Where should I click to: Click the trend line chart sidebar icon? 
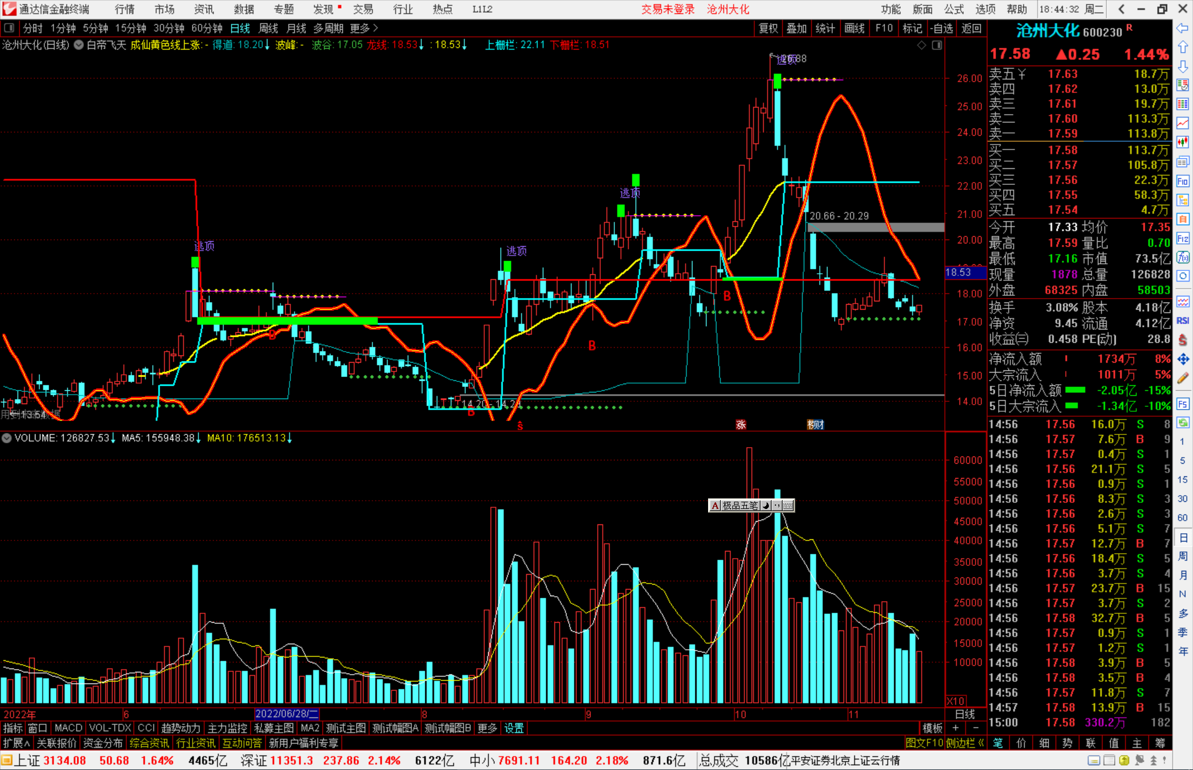1183,123
